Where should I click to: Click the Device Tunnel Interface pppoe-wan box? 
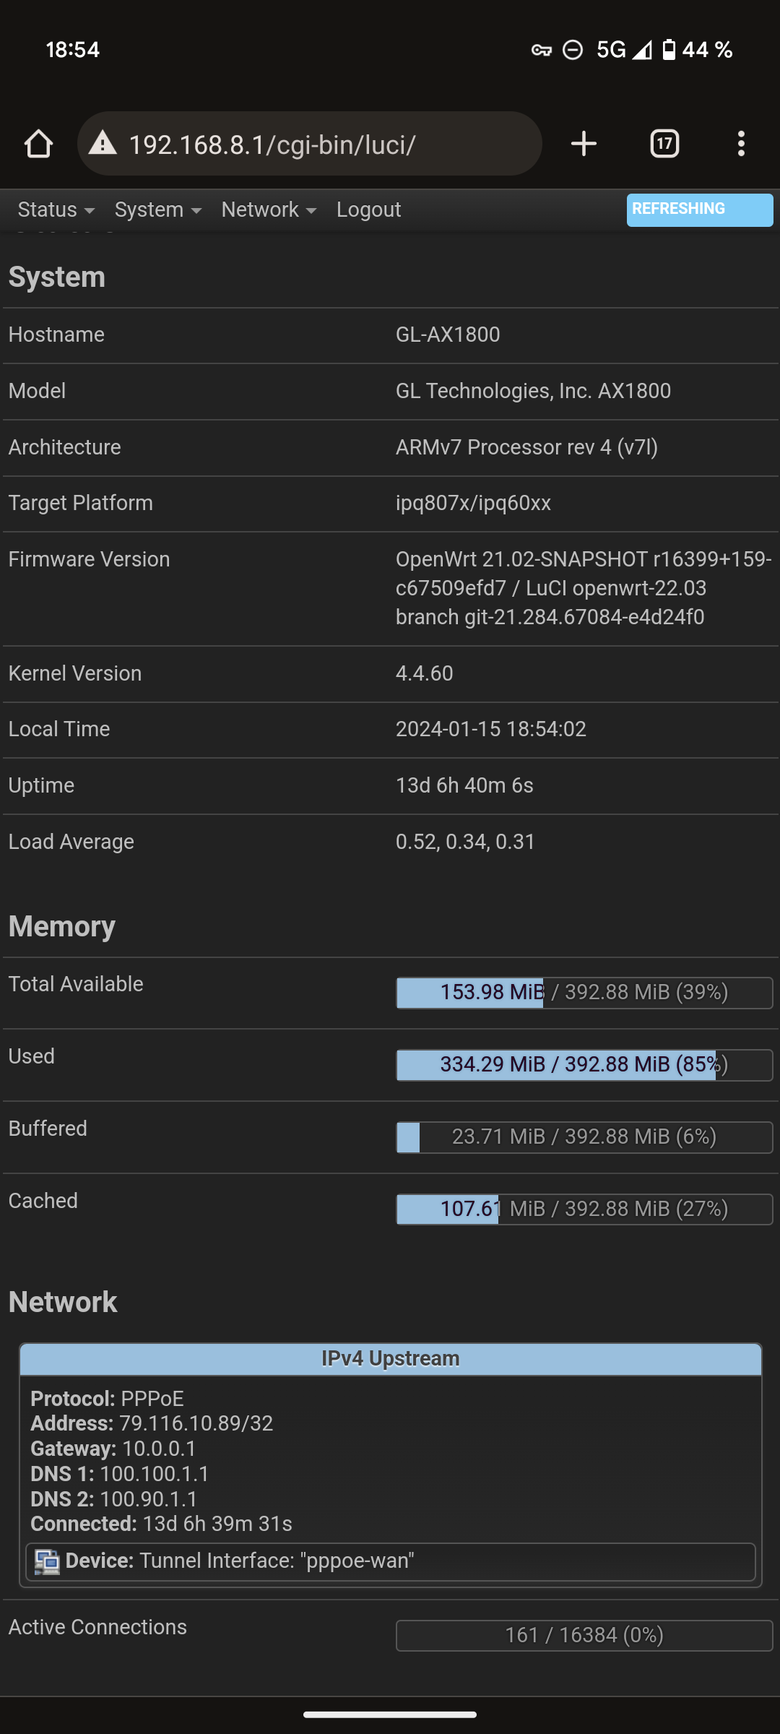[x=390, y=1562]
